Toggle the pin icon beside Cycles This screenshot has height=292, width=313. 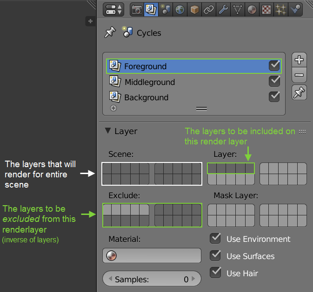(110, 32)
